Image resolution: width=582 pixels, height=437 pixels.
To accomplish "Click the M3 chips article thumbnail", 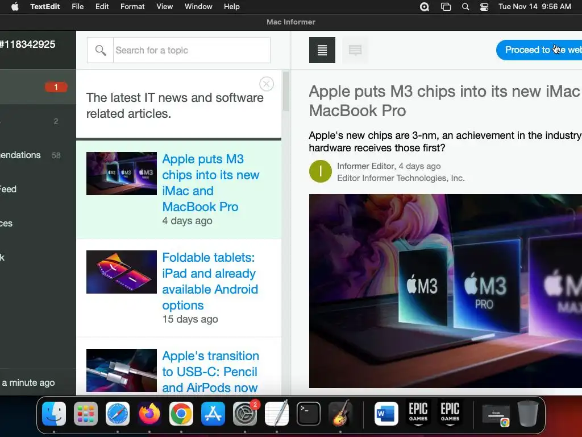I will (122, 174).
